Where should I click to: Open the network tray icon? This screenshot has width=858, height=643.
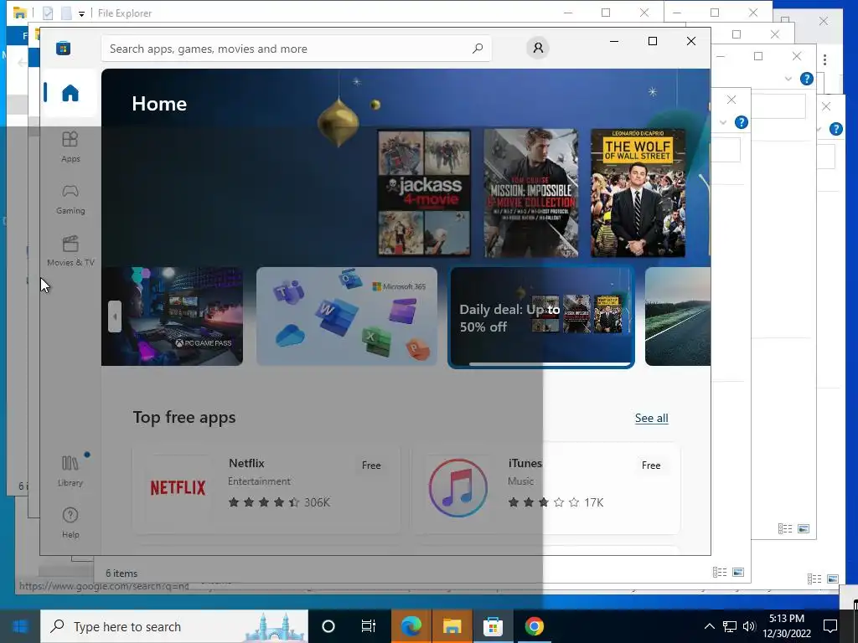tap(730, 626)
